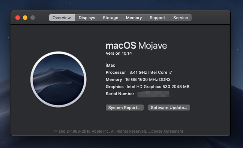Select the 3.41 GHz Intel Core i7 value
The width and height of the screenshot is (243, 148).
coord(151,72)
